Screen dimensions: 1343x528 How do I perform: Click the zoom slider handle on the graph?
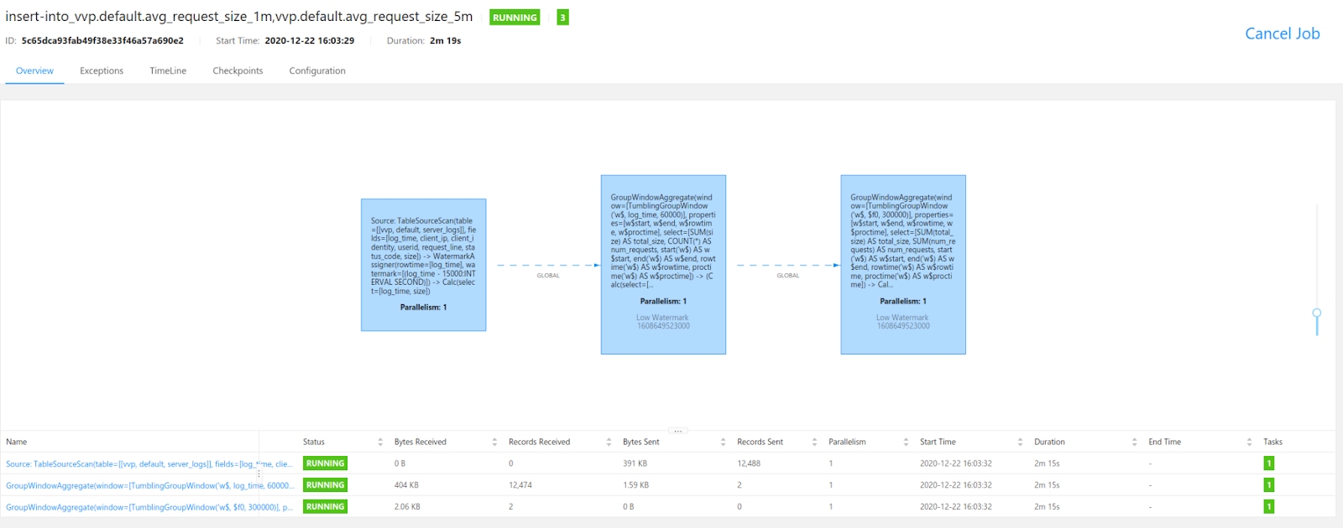[1316, 313]
